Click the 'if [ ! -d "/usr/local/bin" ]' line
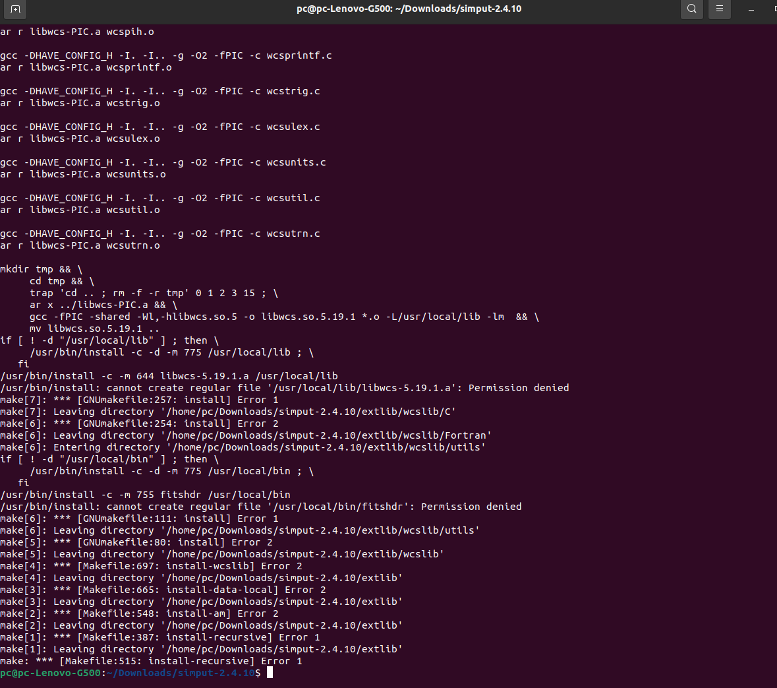Viewport: 777px width, 688px height. 109,459
